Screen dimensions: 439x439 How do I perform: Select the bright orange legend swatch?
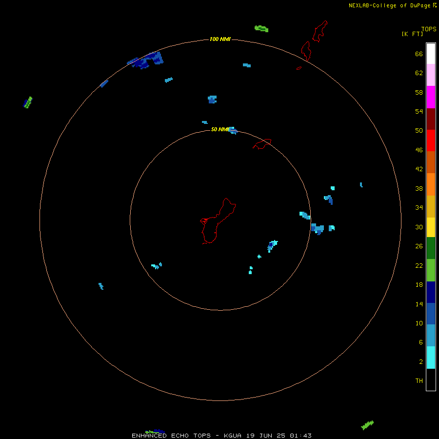pos(431,184)
